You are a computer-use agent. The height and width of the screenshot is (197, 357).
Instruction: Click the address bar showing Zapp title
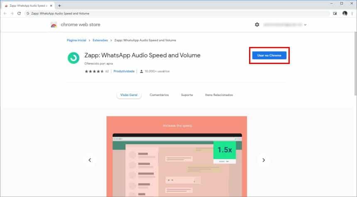pyautogui.click(x=177, y=13)
